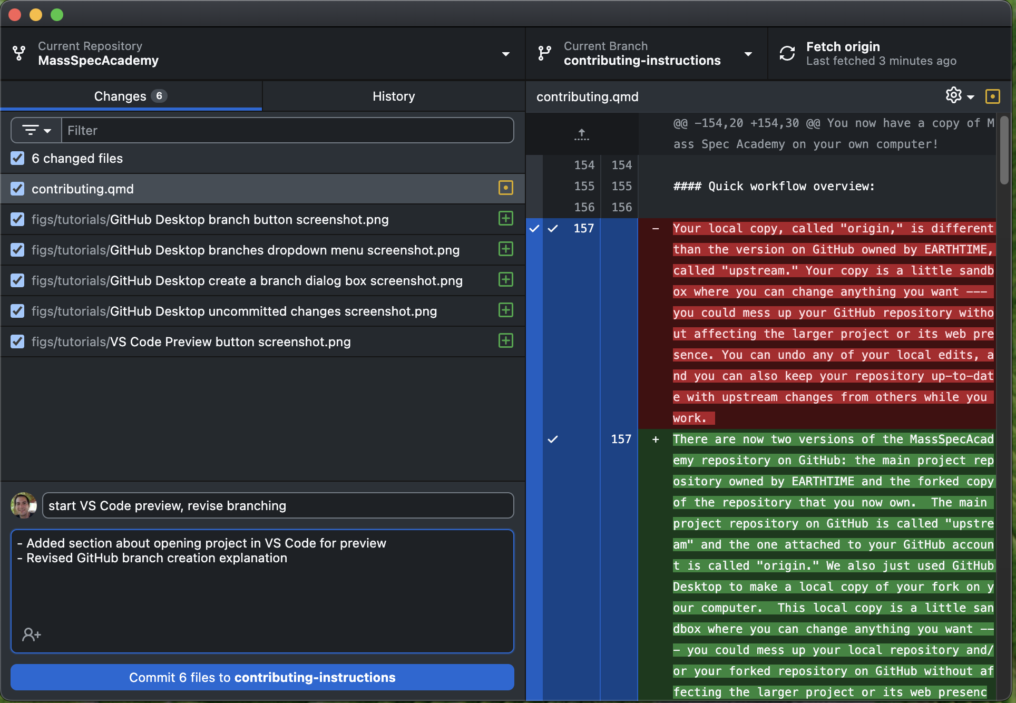Open dropdown arrow next to diff settings gear

point(971,97)
